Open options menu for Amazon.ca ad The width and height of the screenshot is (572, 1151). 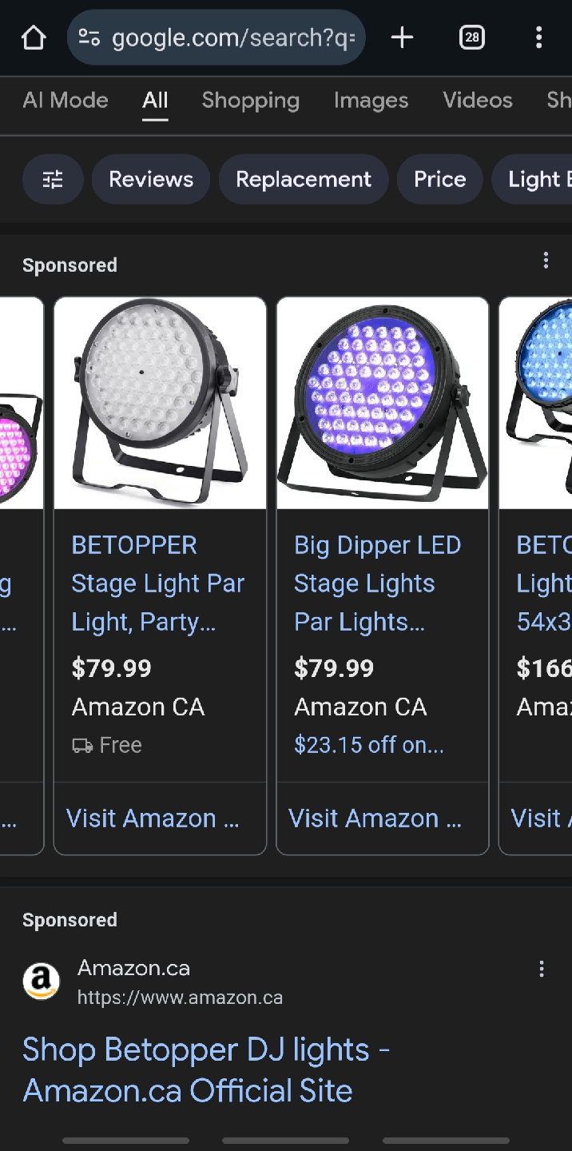coord(541,970)
